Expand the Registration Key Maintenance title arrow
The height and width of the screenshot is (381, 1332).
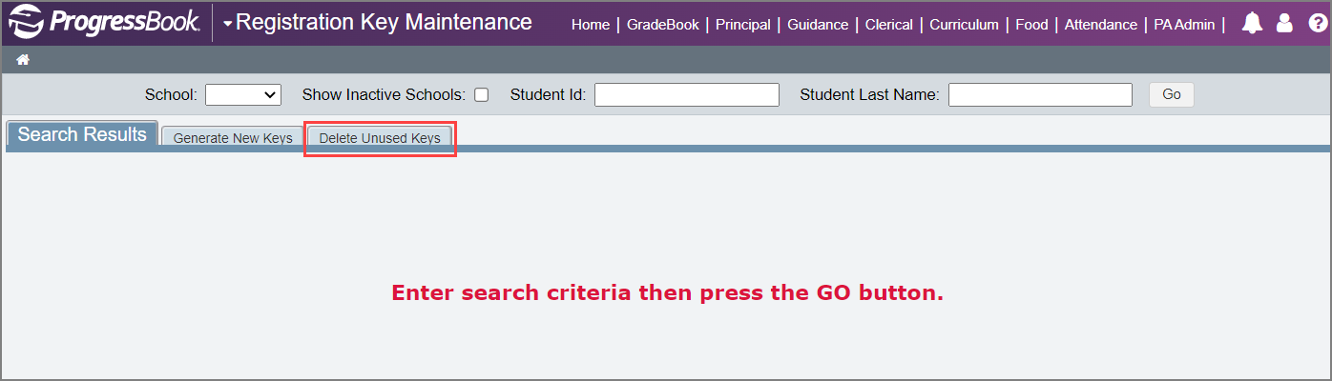[228, 23]
